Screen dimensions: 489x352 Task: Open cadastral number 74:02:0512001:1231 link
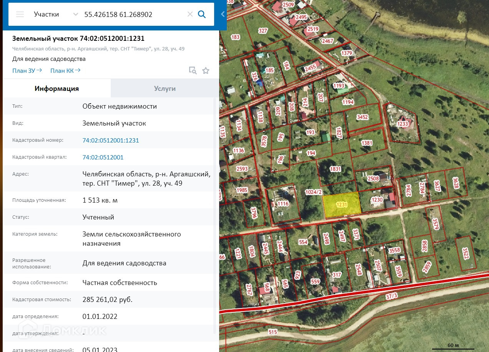[111, 140]
